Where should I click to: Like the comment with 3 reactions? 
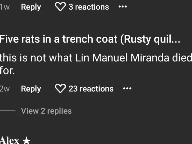[x=60, y=7]
